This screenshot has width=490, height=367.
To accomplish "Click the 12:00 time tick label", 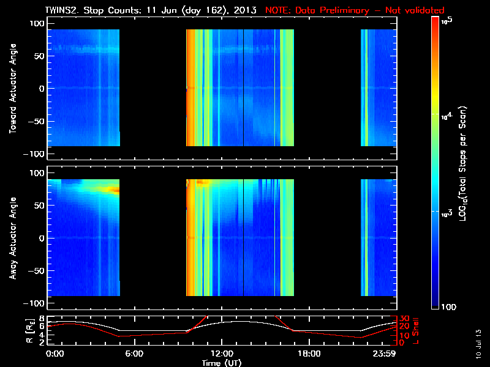I will [221, 354].
